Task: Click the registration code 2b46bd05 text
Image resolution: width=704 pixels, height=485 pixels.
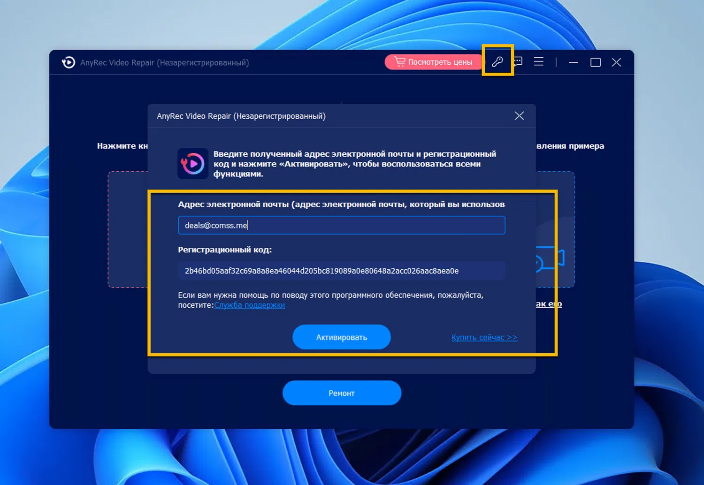Action: click(322, 271)
